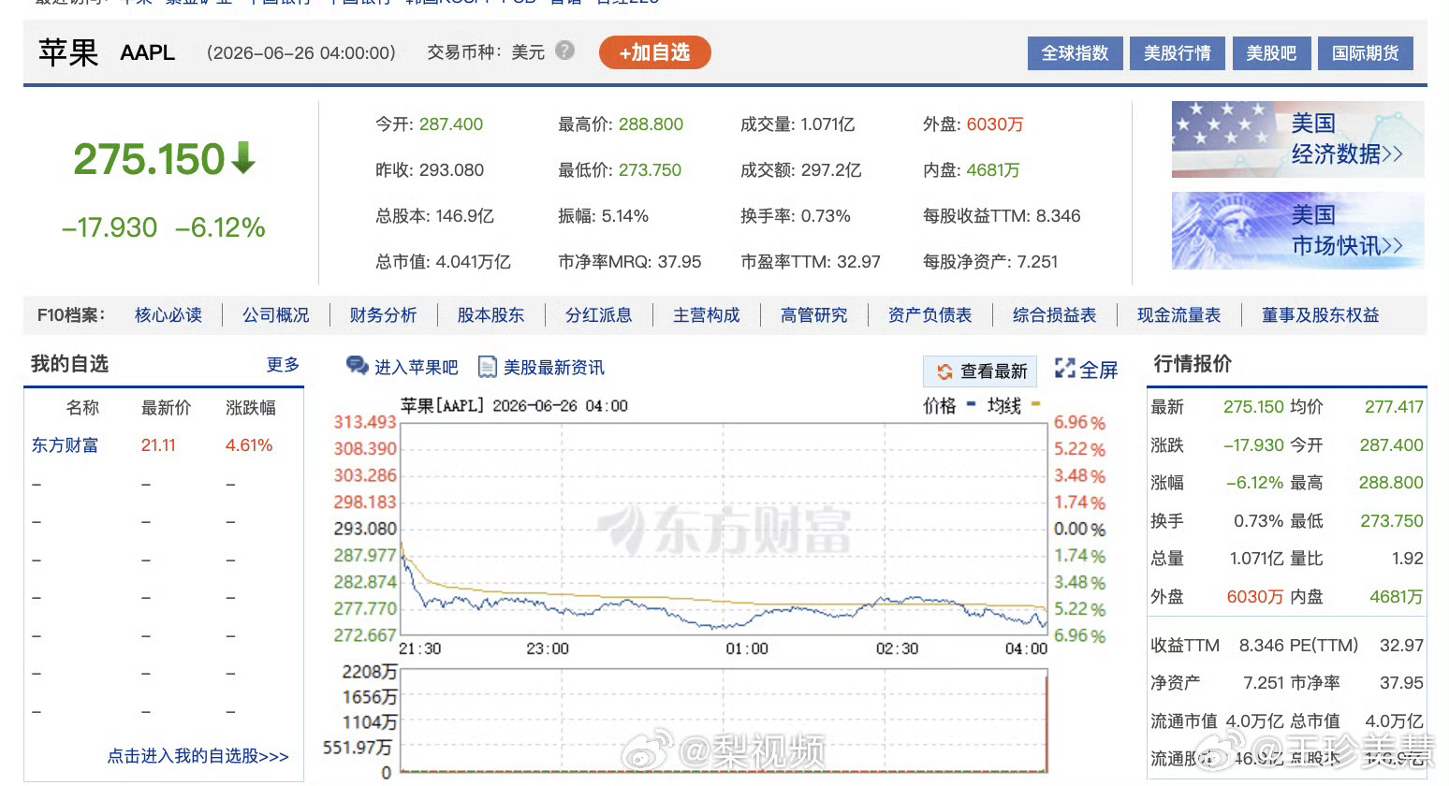Click the document icon for 美股最新资讯
Screen dimensions: 1449x786
coord(487,367)
